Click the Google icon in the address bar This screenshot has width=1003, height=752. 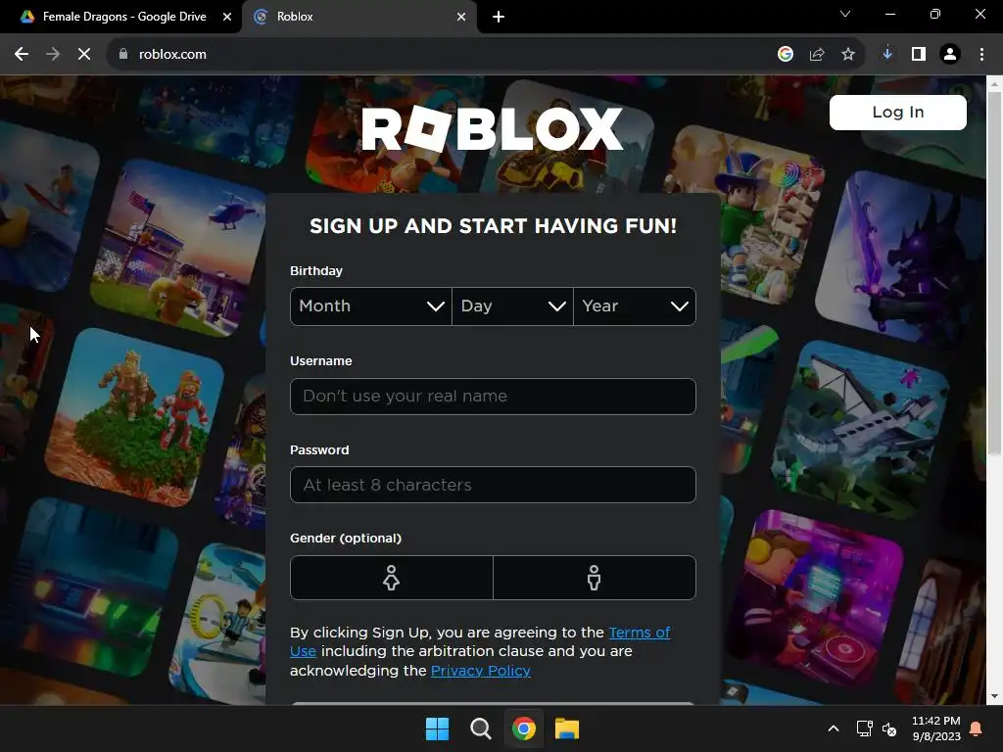[786, 55]
